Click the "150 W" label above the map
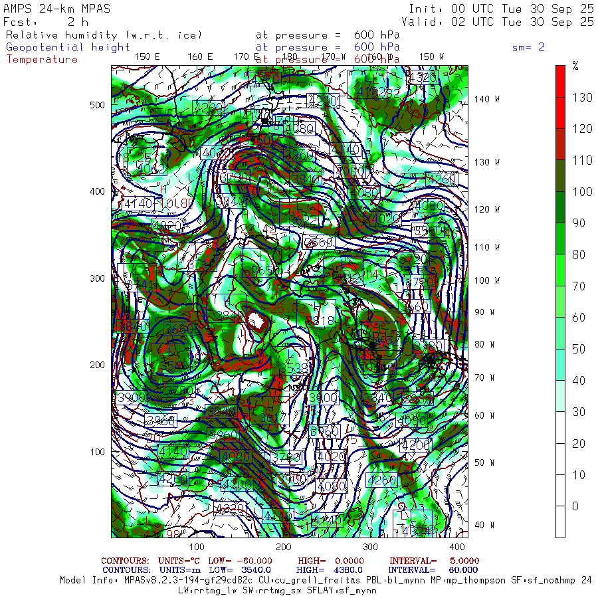Screen dimensions: 598x598 [x=431, y=57]
